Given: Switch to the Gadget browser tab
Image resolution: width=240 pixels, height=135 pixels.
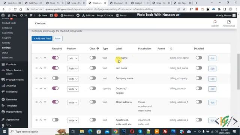Looking at the screenshot, I should [x=139, y=3].
